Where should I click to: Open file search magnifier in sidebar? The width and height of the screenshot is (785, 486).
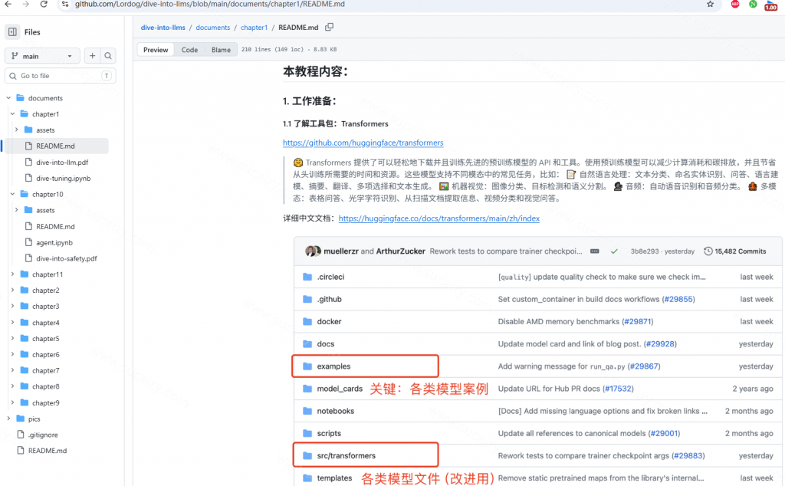tap(108, 56)
